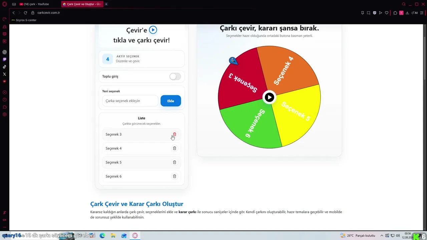The width and height of the screenshot is (427, 240).
Task: Go back to the previous page
Action: coord(13,13)
